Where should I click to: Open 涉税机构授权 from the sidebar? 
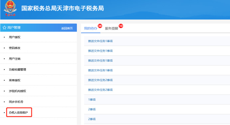(17, 91)
